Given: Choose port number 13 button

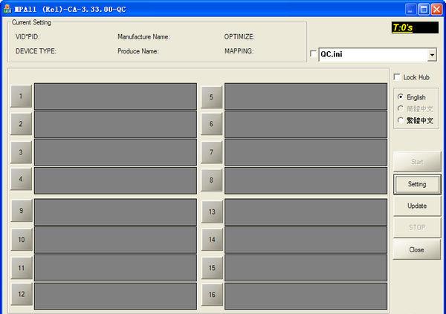Looking at the screenshot, I should [211, 212].
